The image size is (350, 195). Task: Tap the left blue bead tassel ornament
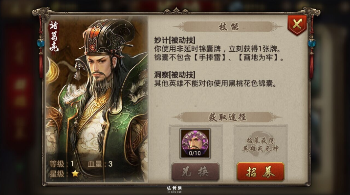point(41,43)
